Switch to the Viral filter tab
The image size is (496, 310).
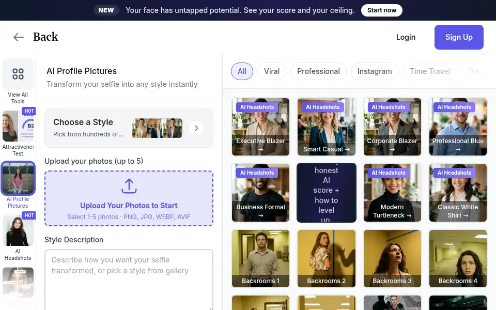pyautogui.click(x=272, y=71)
